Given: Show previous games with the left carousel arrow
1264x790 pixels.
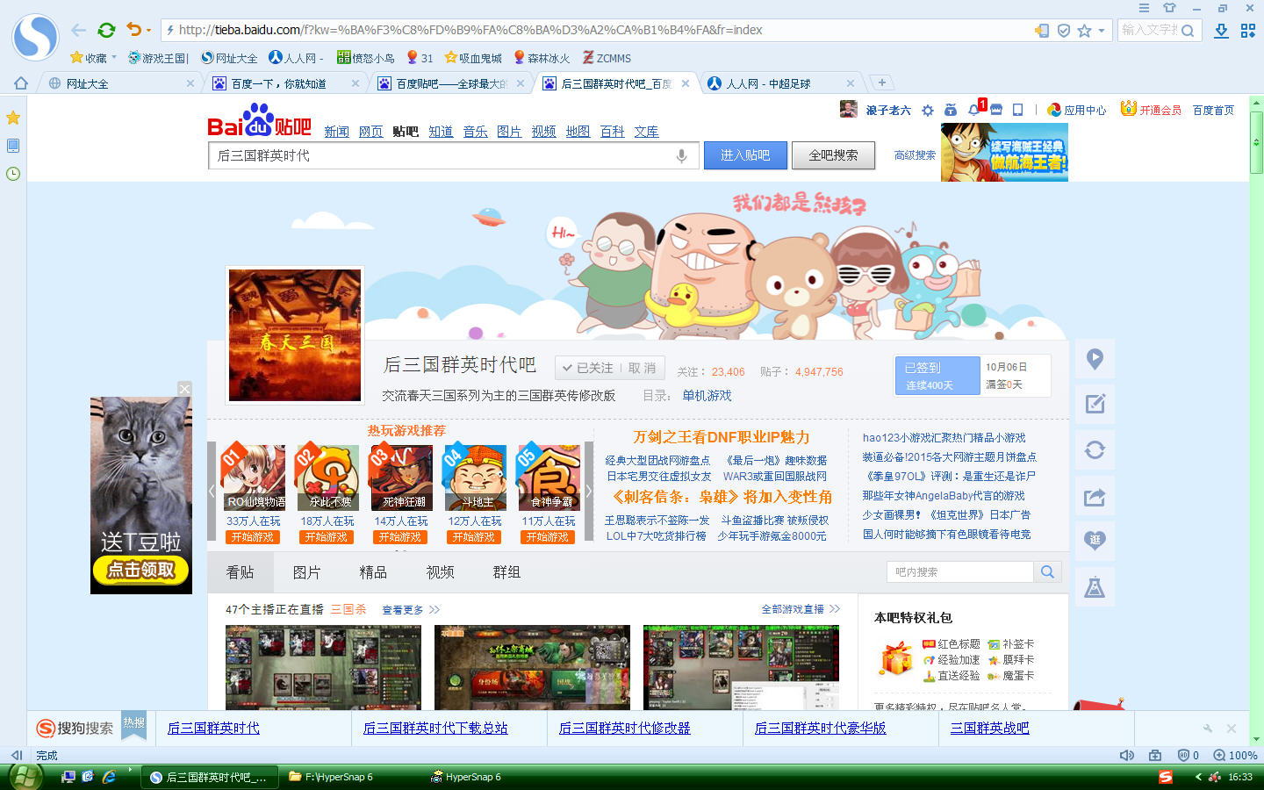Looking at the screenshot, I should tap(212, 492).
